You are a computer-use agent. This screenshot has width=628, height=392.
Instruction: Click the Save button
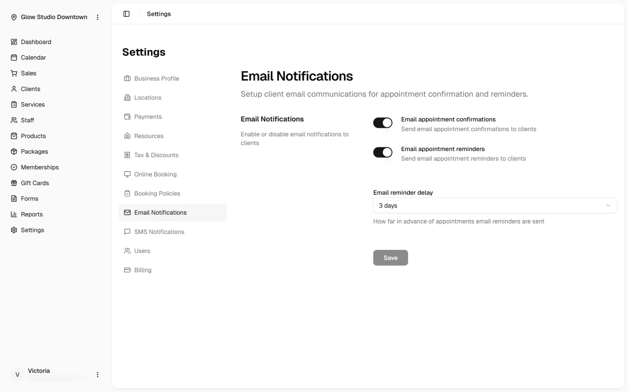pyautogui.click(x=391, y=258)
